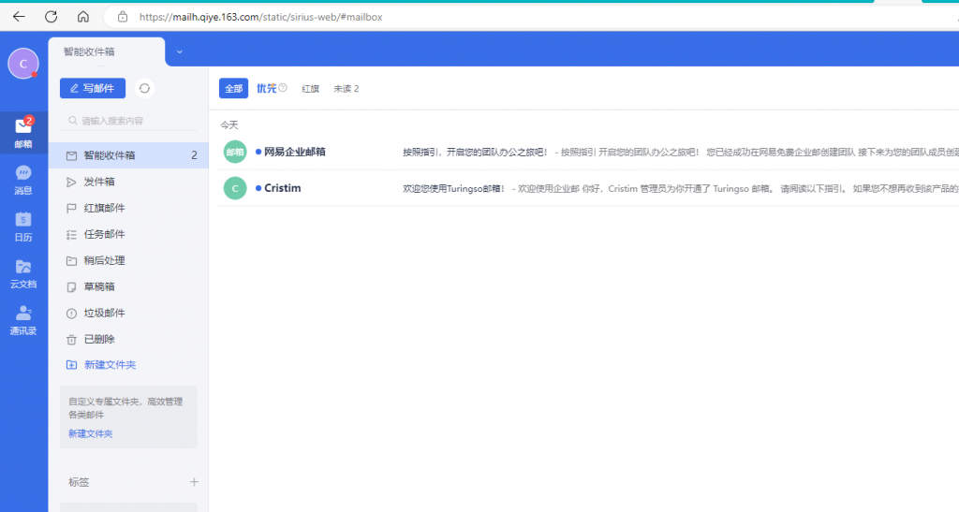
Task: Refresh mail list with circular arrow icon
Action: click(144, 88)
